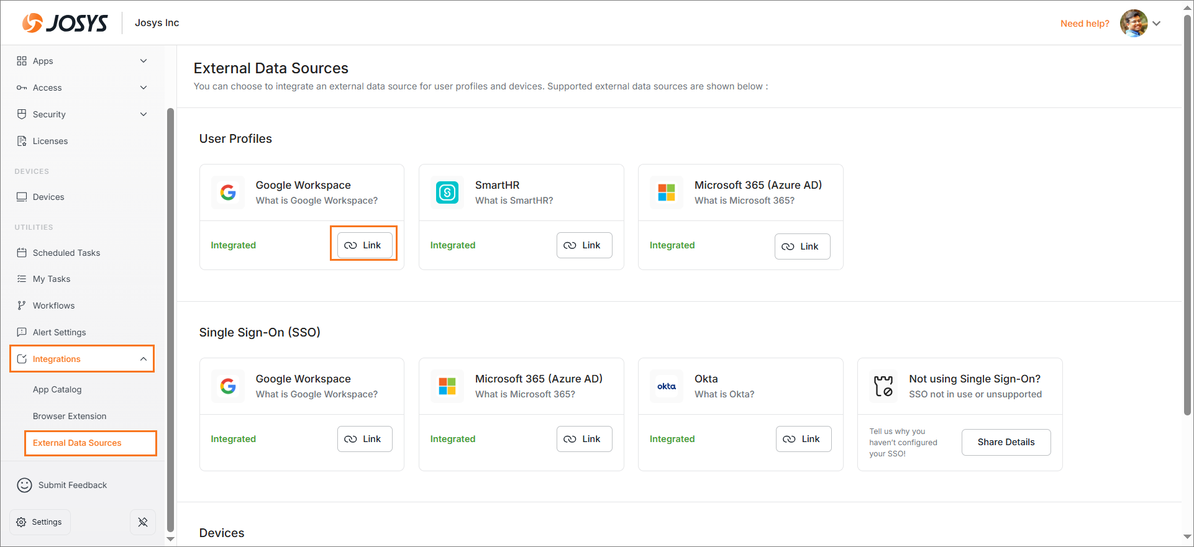The width and height of the screenshot is (1194, 547).
Task: Click the Microsoft 365 logo under User Profiles
Action: (667, 192)
